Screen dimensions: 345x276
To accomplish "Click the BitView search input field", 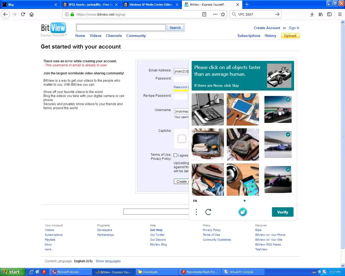I will click(x=121, y=27).
